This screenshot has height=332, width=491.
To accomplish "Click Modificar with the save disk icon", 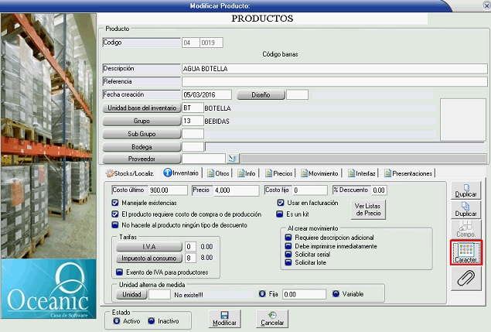I will point(223,318).
